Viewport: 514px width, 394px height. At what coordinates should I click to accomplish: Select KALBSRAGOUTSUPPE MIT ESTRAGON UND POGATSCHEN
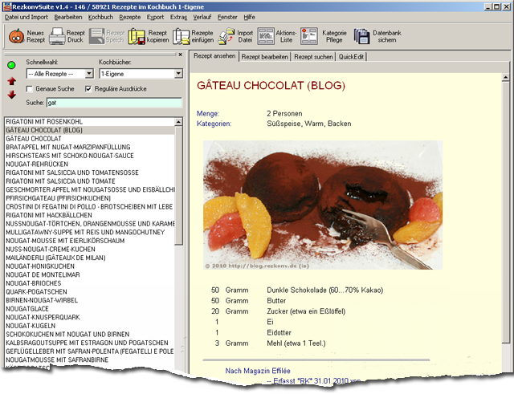(90, 343)
